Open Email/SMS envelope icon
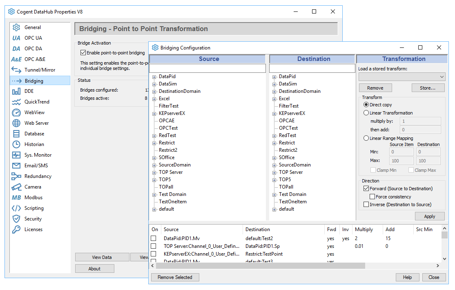The image size is (455, 290). 16,166
